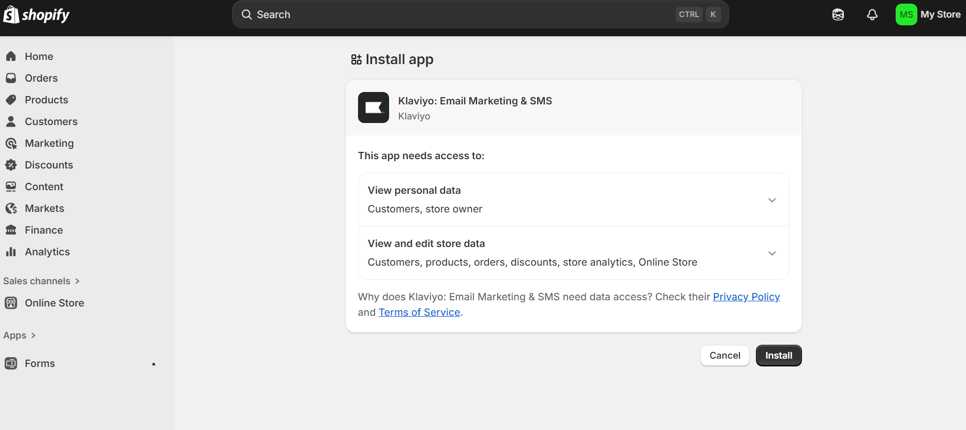Viewport: 966px width, 430px height.
Task: Click the Markets globe icon
Action: [11, 208]
